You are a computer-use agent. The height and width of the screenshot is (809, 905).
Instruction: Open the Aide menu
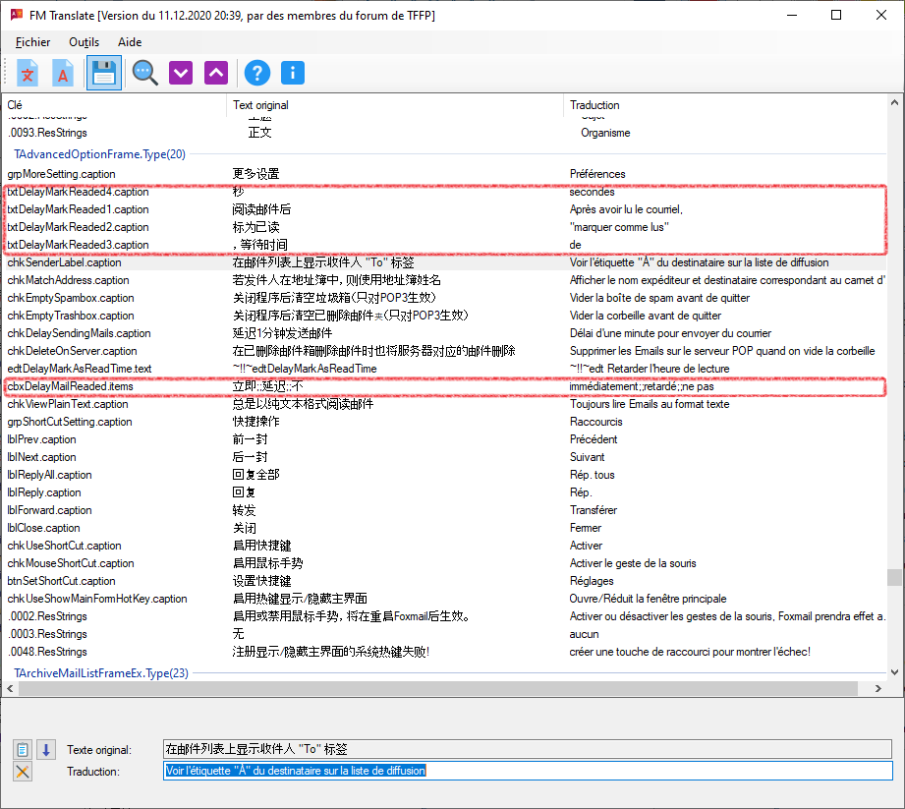[x=130, y=42]
